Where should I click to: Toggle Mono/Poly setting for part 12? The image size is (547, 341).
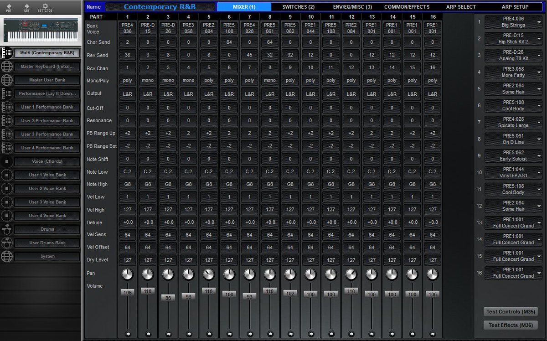(351, 80)
